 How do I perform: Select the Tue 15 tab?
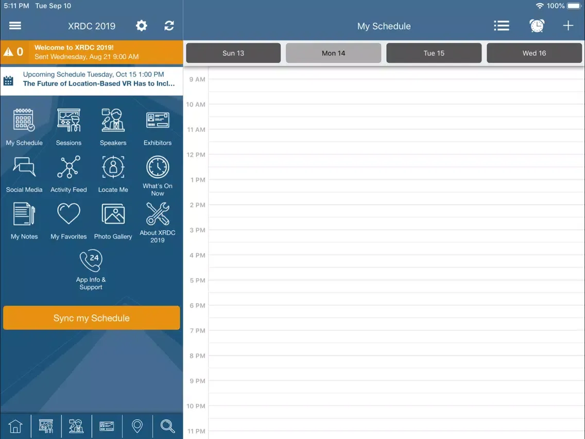click(434, 53)
